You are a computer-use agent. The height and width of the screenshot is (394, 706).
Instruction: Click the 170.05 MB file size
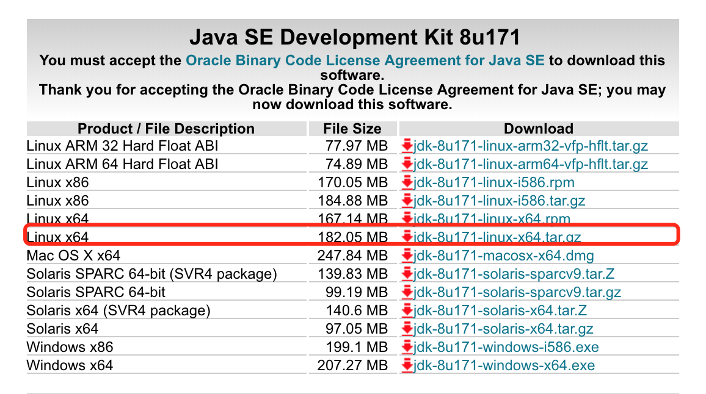tap(352, 182)
